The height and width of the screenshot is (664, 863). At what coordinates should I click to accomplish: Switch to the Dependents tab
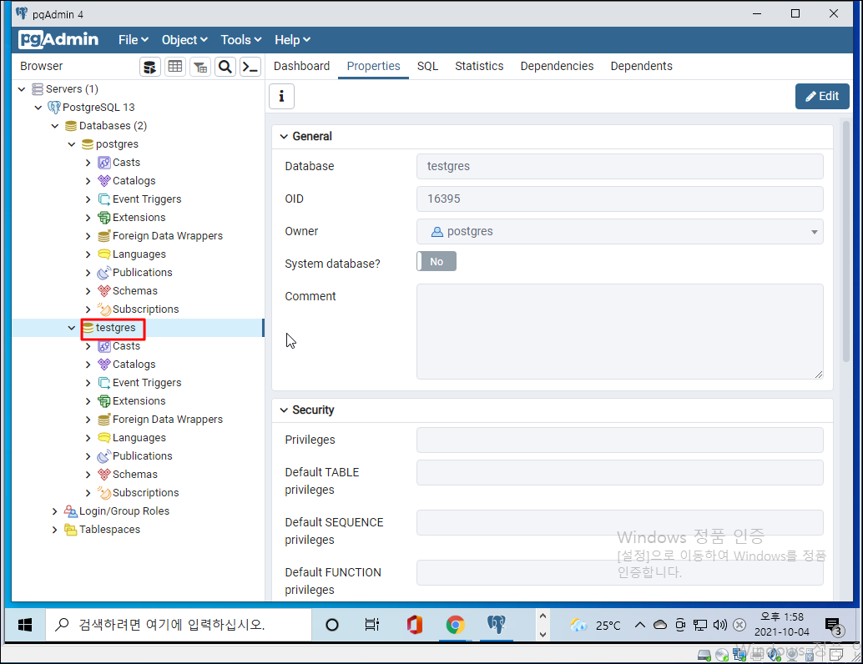(641, 66)
